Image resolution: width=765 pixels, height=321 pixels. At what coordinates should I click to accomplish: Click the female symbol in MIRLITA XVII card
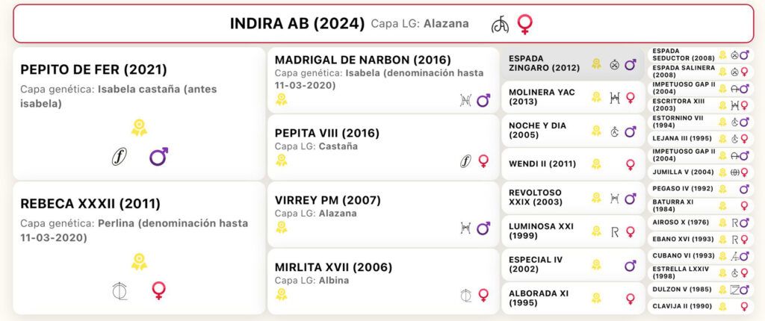(483, 295)
